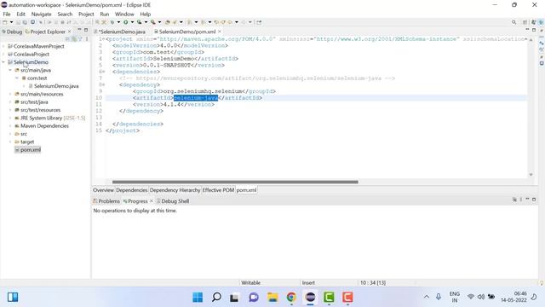The image size is (545, 307).
Task: Switch to Effective POM tab
Action: tap(218, 190)
